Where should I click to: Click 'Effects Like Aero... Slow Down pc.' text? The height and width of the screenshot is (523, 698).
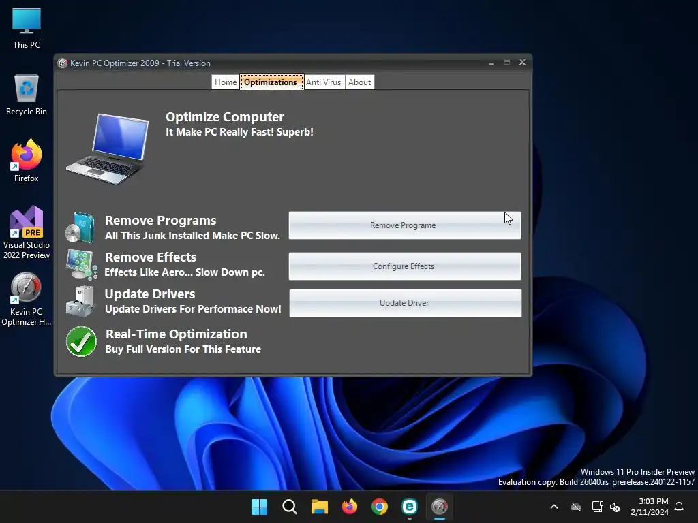(x=185, y=272)
